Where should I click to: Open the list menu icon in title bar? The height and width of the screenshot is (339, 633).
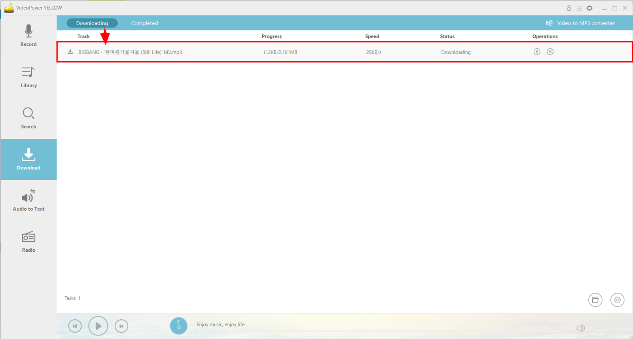click(x=579, y=8)
